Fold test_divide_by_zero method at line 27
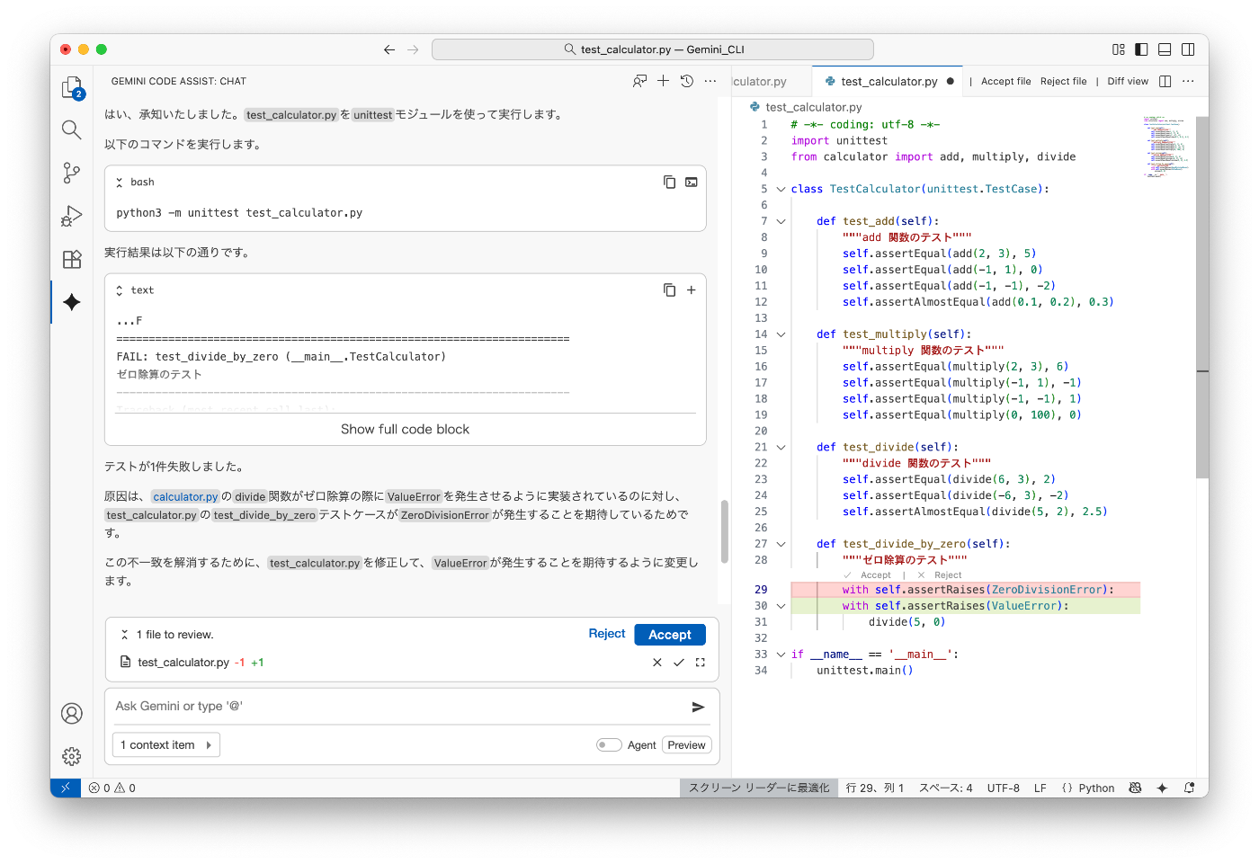The height and width of the screenshot is (864, 1259). tap(781, 544)
